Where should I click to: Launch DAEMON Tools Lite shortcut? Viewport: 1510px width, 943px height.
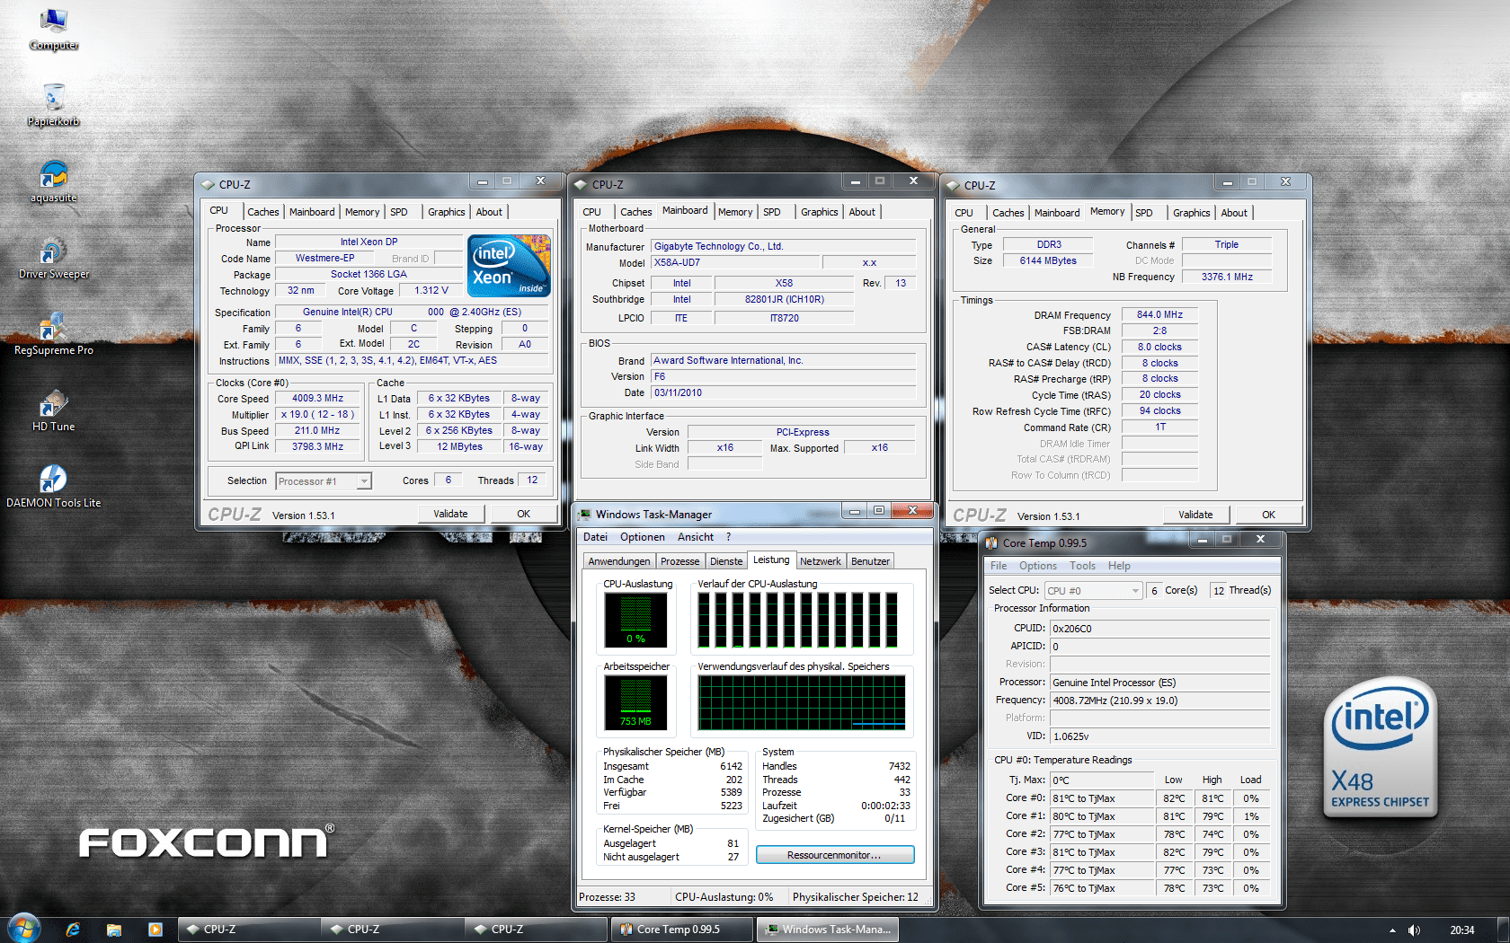click(54, 487)
